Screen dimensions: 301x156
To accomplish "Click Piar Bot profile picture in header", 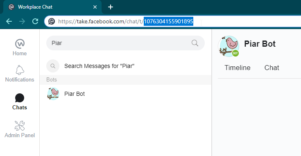I will pos(229,46).
